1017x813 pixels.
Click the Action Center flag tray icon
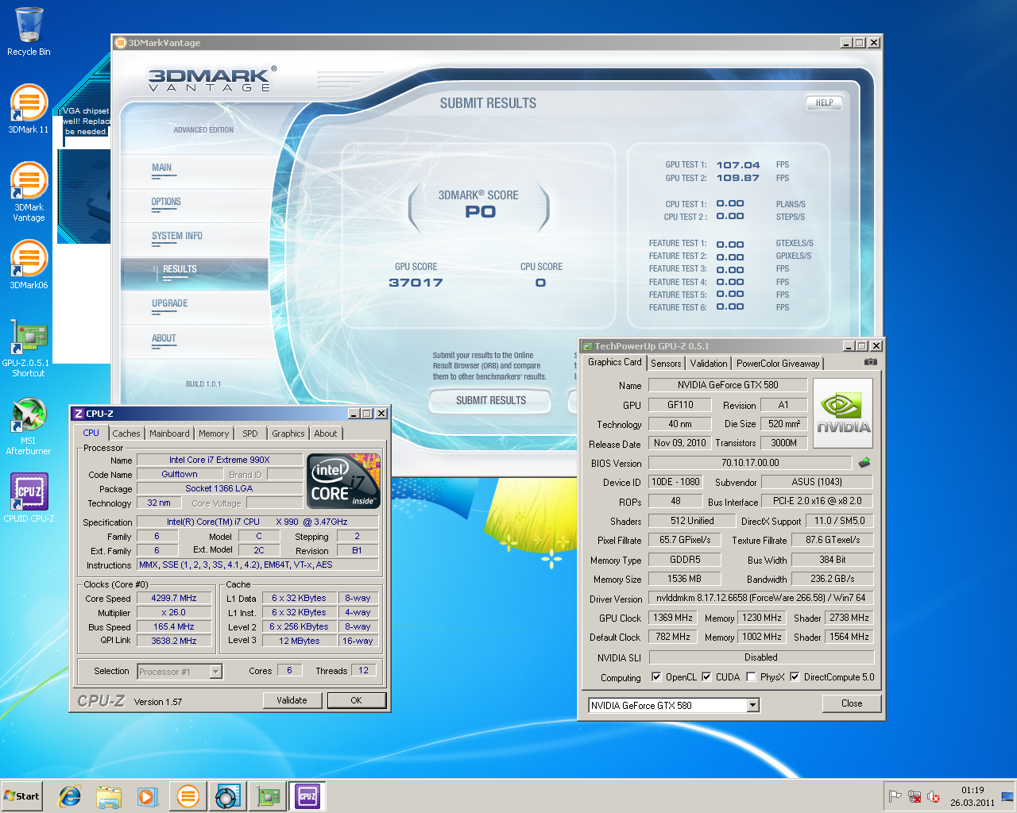click(x=895, y=796)
